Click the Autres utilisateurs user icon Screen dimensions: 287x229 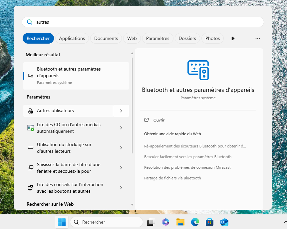tap(31, 111)
